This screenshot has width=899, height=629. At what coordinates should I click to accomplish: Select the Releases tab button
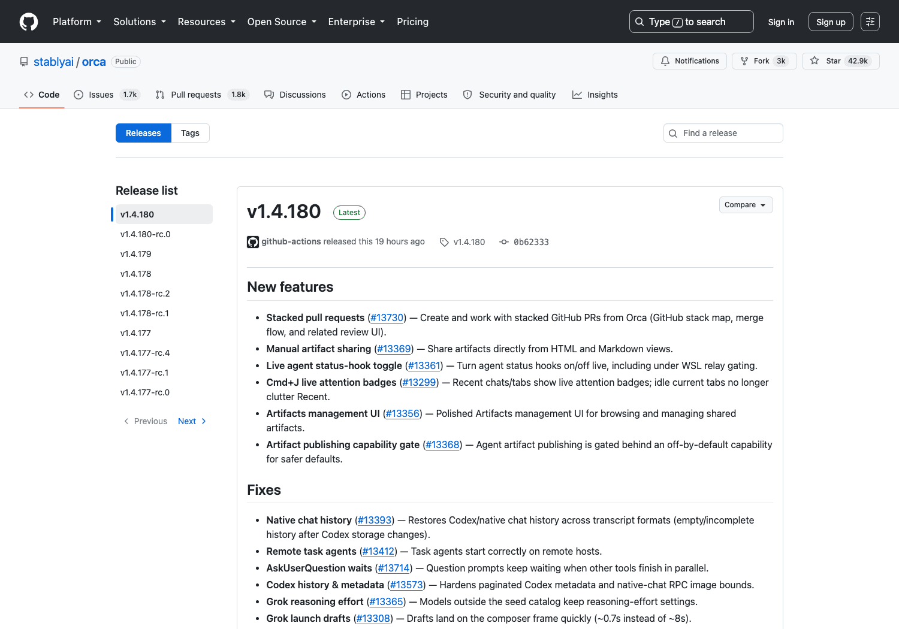click(x=143, y=133)
